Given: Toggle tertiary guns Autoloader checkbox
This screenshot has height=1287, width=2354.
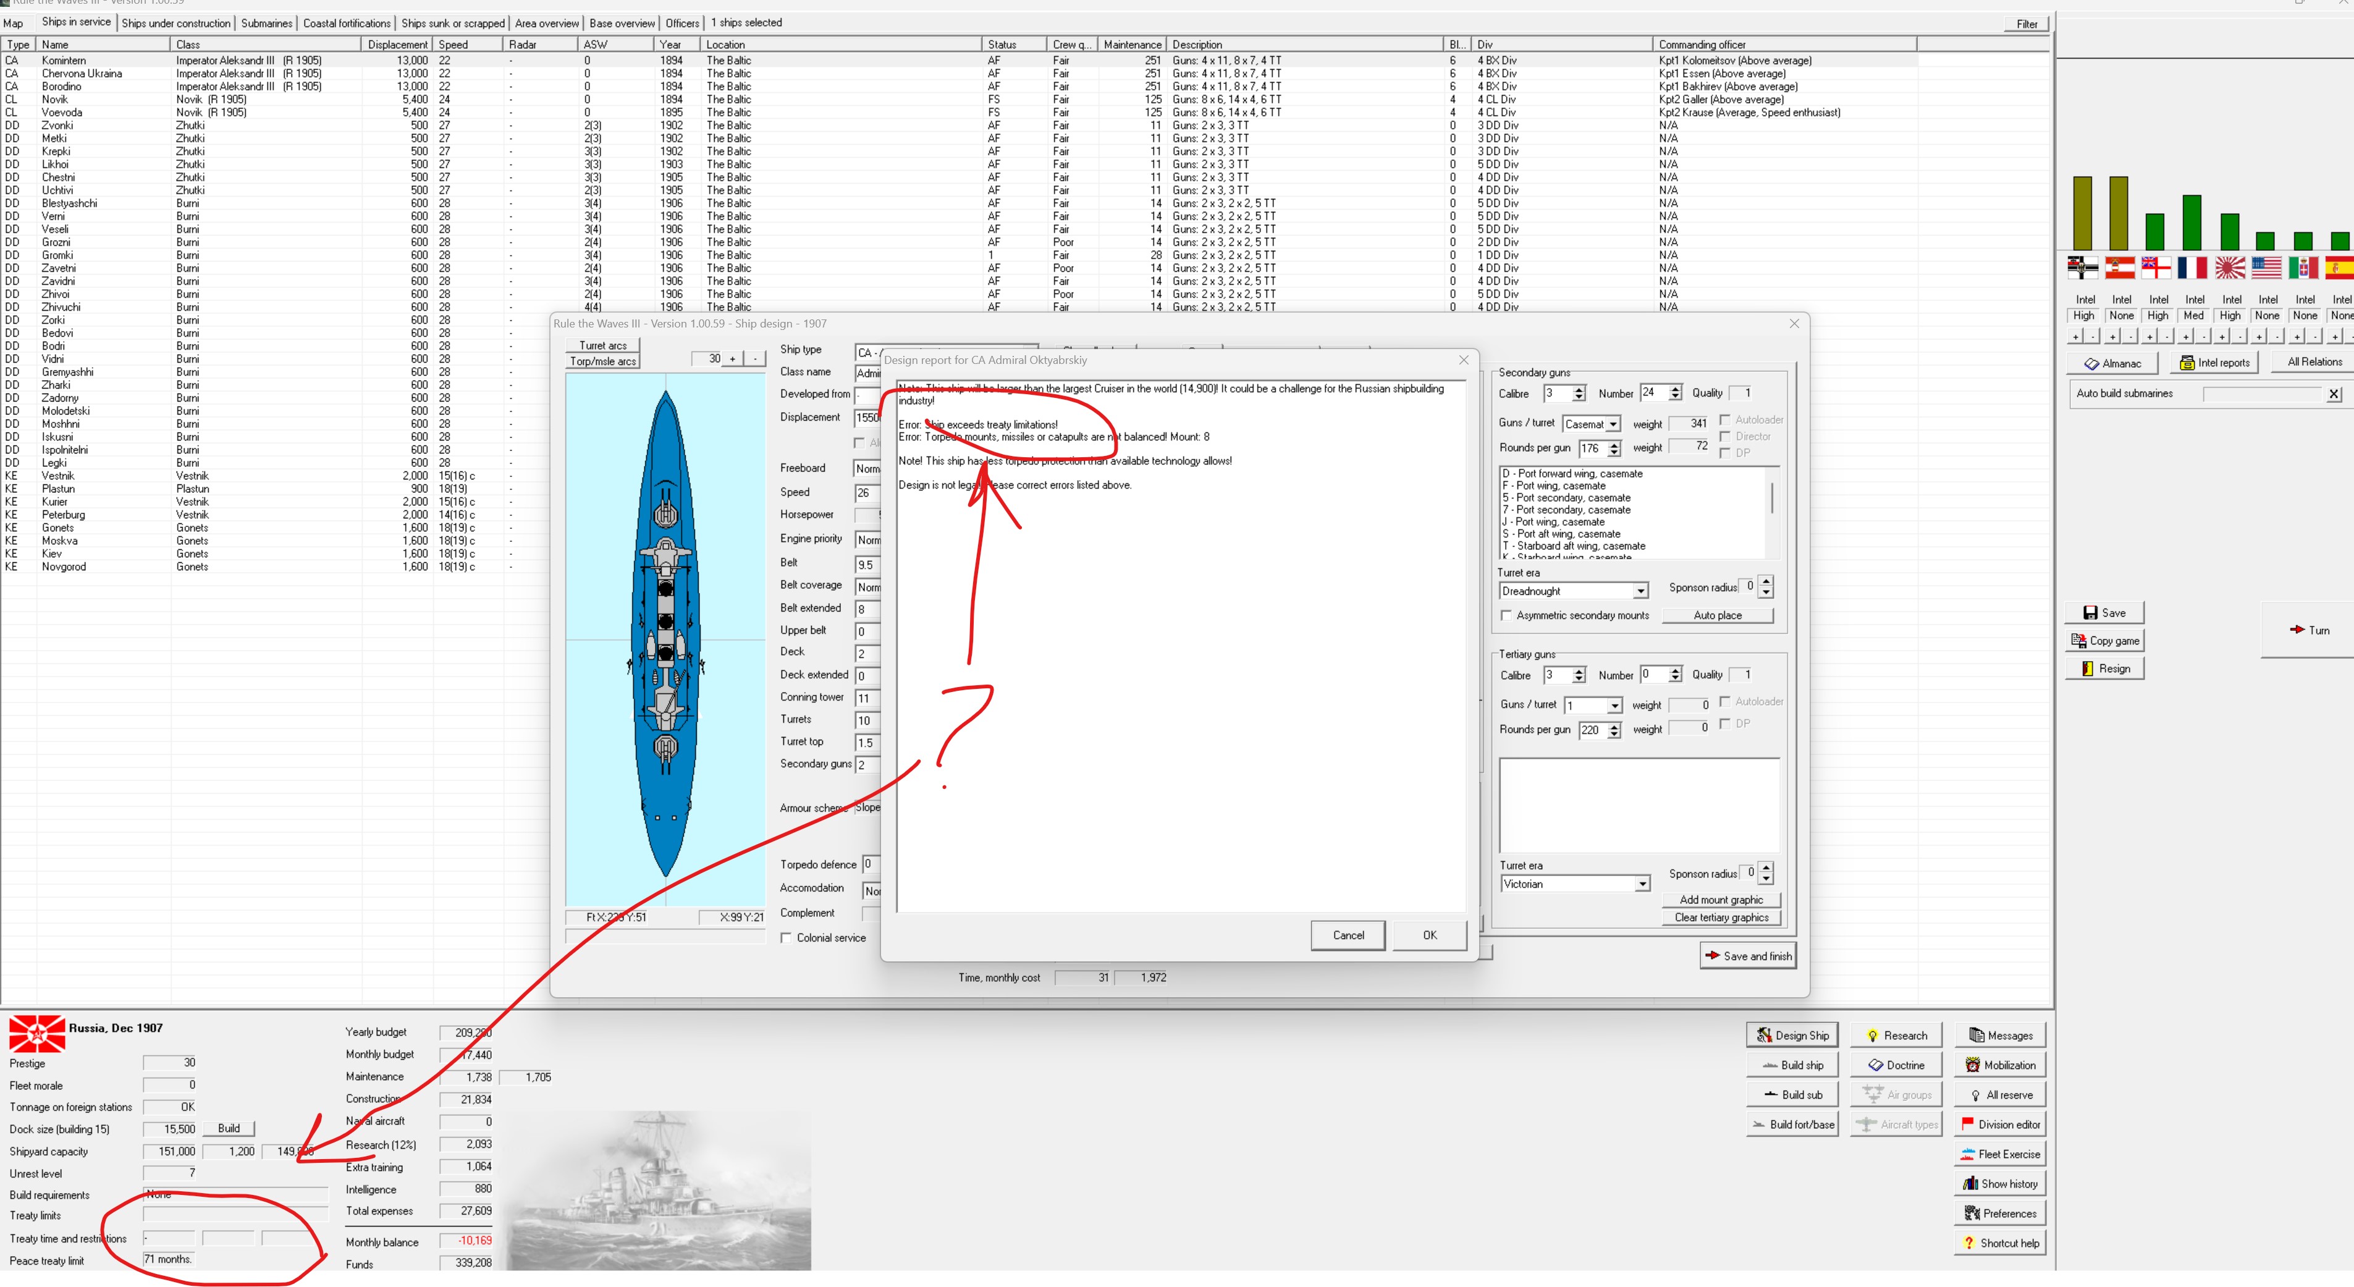Looking at the screenshot, I should click(x=1724, y=701).
